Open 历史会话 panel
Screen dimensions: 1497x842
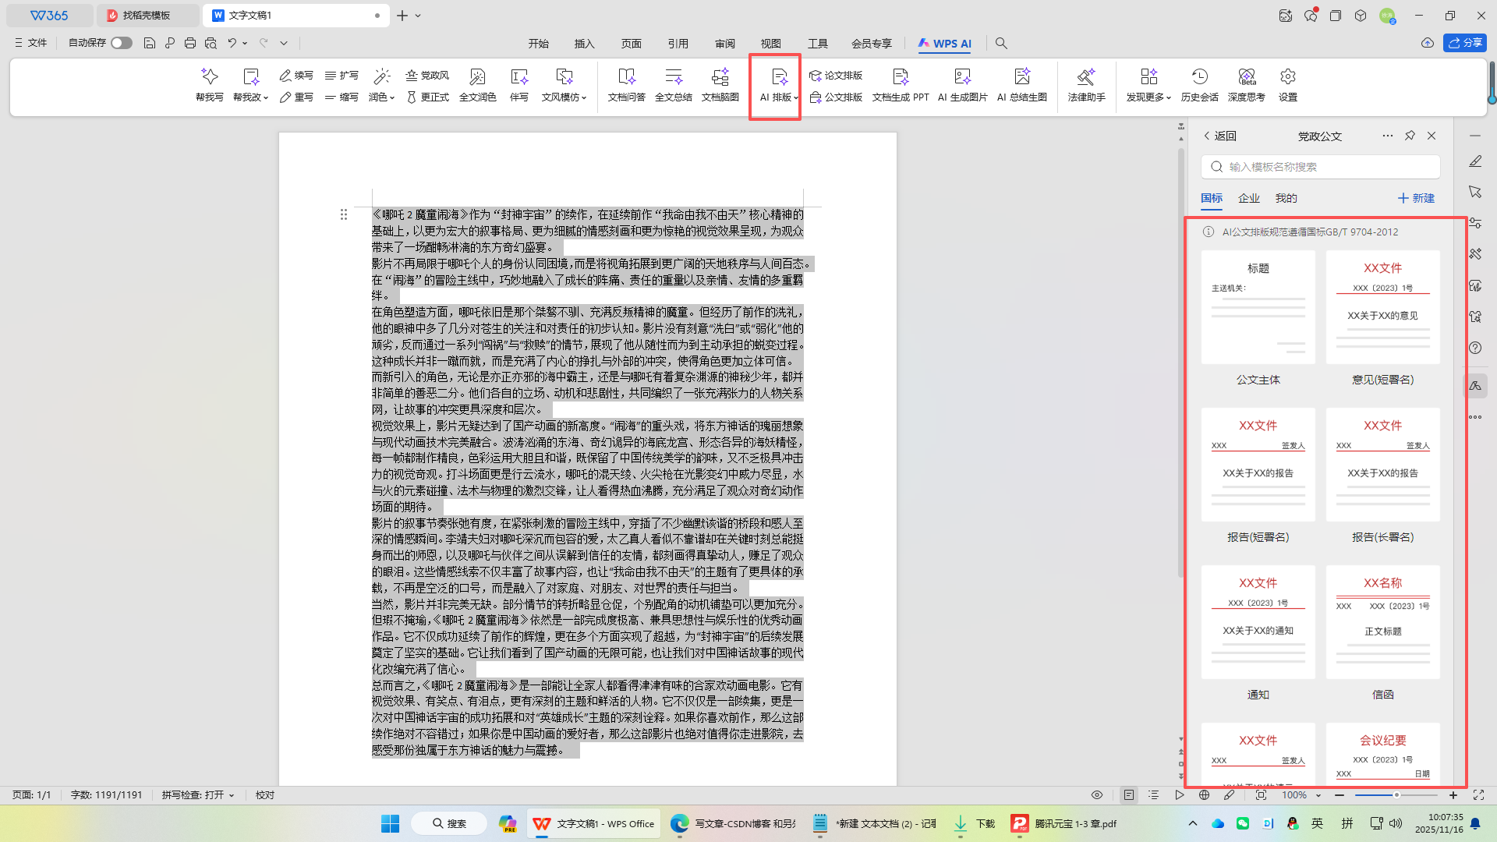pyautogui.click(x=1198, y=86)
